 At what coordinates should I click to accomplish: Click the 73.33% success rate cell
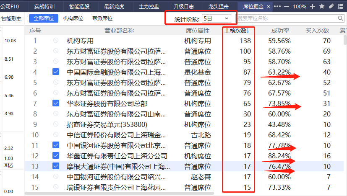coord(279,187)
